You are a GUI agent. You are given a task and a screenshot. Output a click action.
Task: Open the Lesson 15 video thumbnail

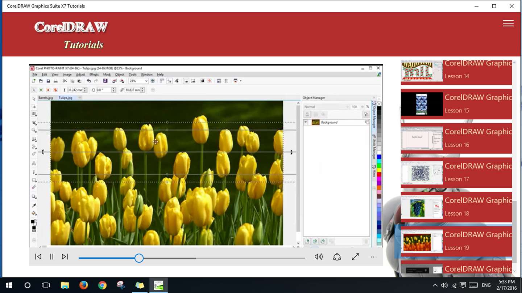[422, 104]
